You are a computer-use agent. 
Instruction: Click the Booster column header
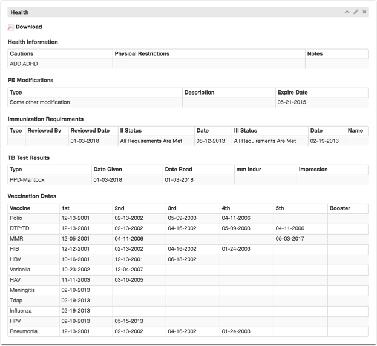click(339, 208)
